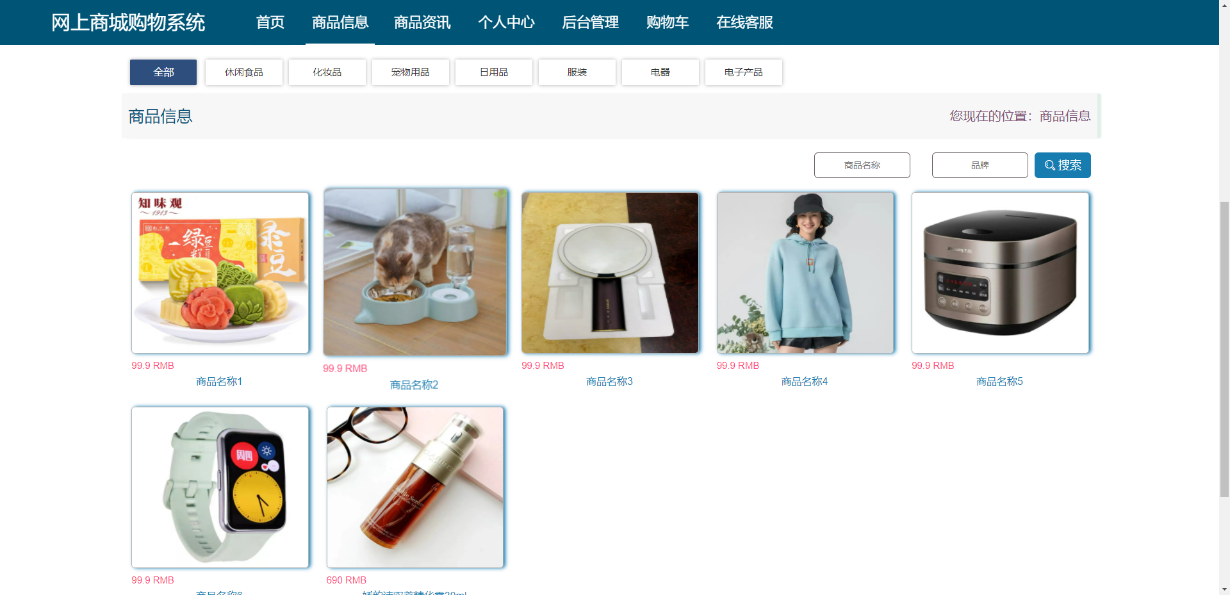View the serum bottle product image
Image resolution: width=1230 pixels, height=595 pixels.
point(415,487)
